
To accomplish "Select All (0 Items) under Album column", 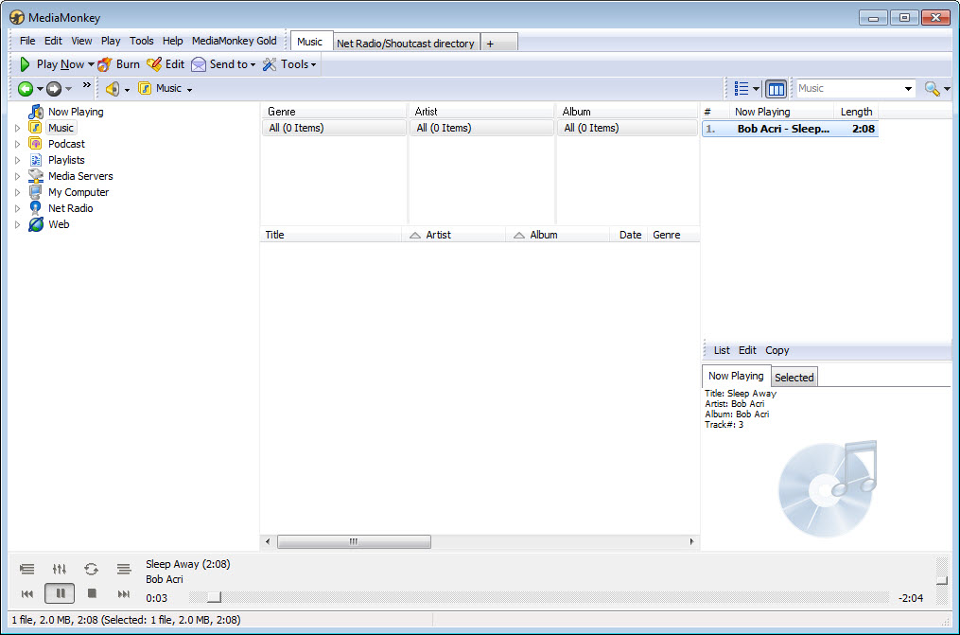I will point(628,128).
